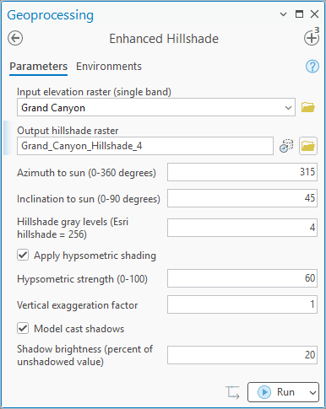Click the Hillshade gray levels label
Viewport: 326px width, 409px height.
(x=73, y=228)
